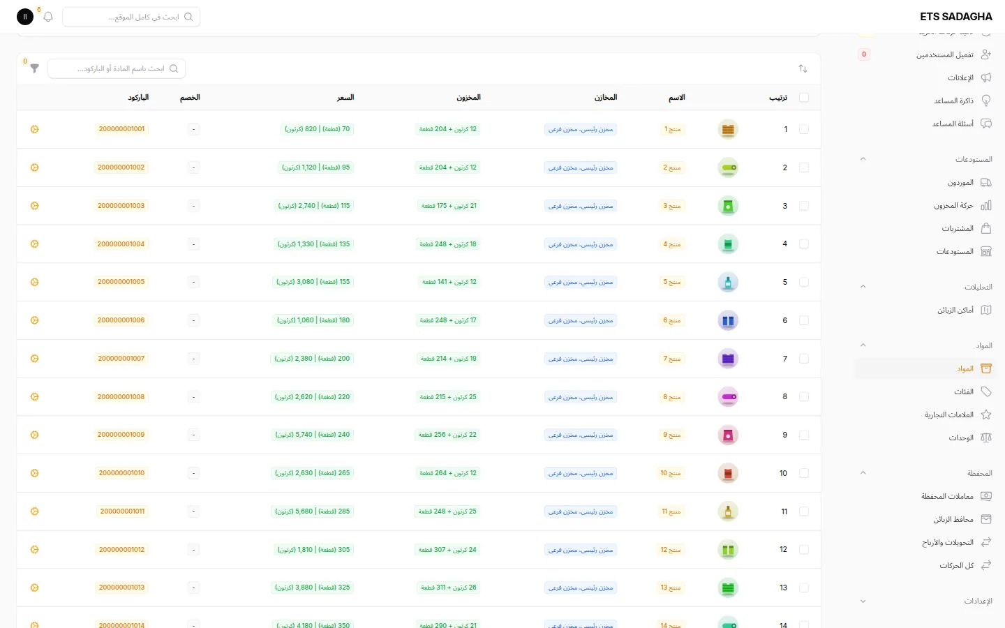
Task: Collapse the التحليلات sidebar section
Action: pyautogui.click(x=863, y=287)
